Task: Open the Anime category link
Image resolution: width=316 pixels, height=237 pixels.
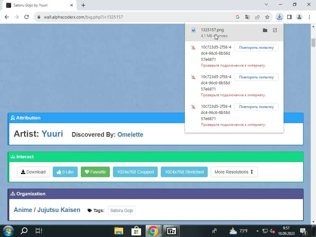Action: tap(23, 210)
